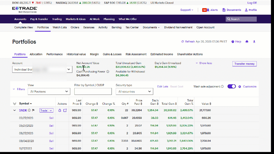Open the Watch Lists menu item
The image size is (274, 154).
(60, 27)
